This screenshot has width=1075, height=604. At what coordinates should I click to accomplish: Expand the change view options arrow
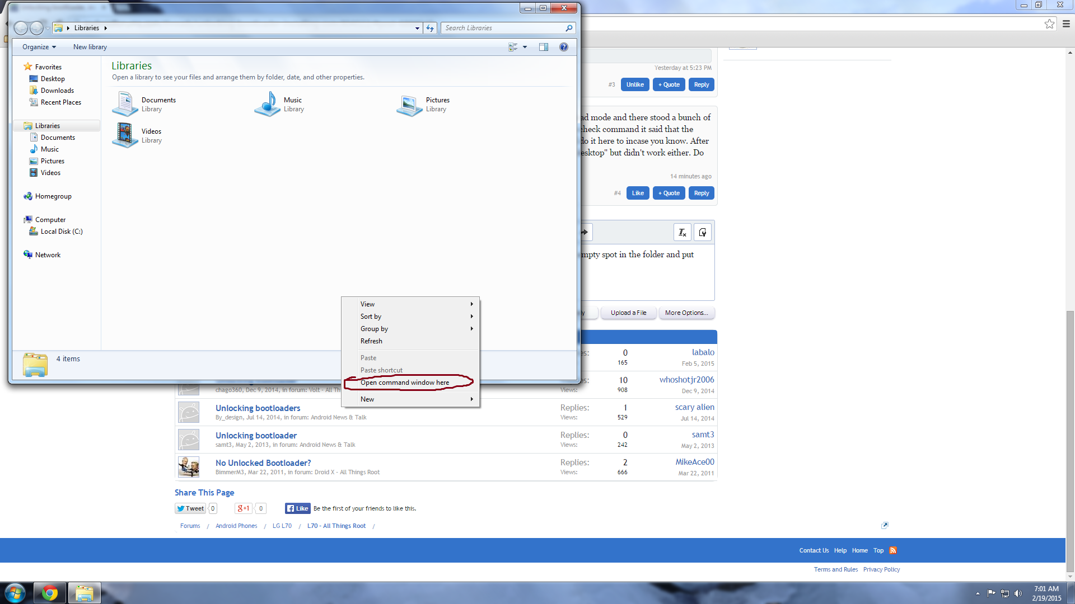[525, 47]
